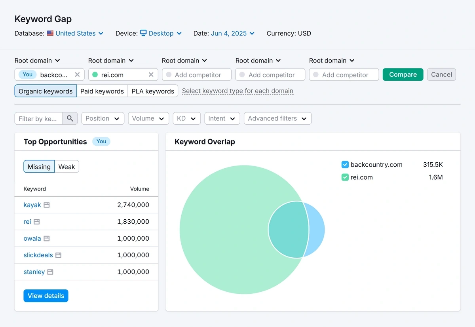475x327 pixels.
Task: Click the SERP features icon next to stanley
Action: pyautogui.click(x=50, y=272)
